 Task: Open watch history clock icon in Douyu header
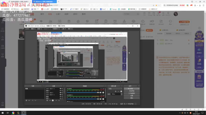click(x=144, y=13)
